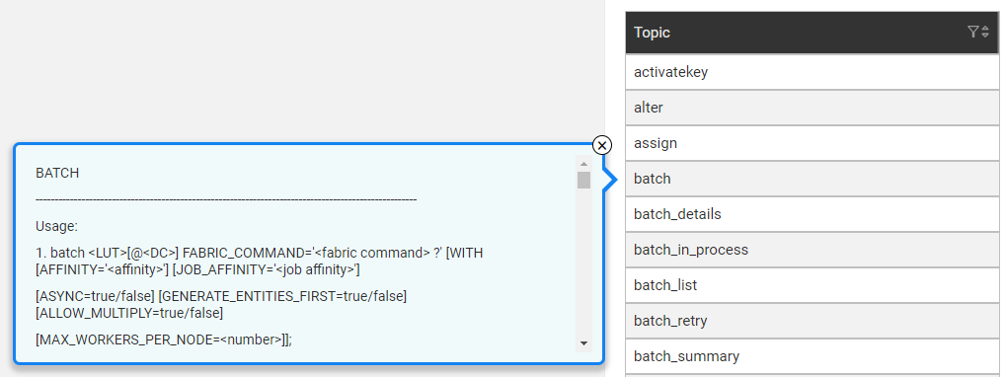Select the batch topic row
The height and width of the screenshot is (377, 1005).
pyautogui.click(x=812, y=179)
